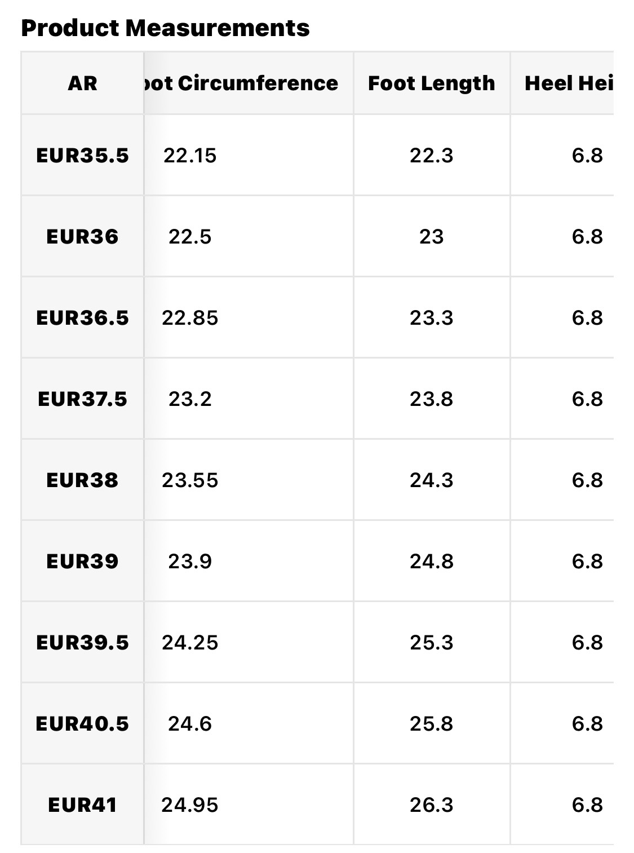Image resolution: width=634 pixels, height=853 pixels.
Task: Click the 24.95 foot circumference value
Action: pos(190,805)
